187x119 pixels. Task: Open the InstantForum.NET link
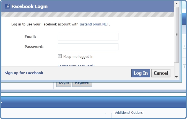tap(94, 24)
